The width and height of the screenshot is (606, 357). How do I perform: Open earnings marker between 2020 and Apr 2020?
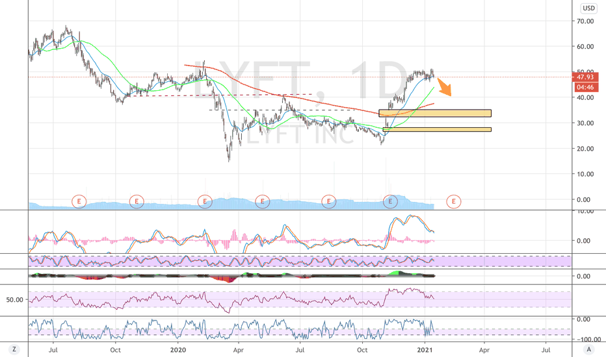205,201
